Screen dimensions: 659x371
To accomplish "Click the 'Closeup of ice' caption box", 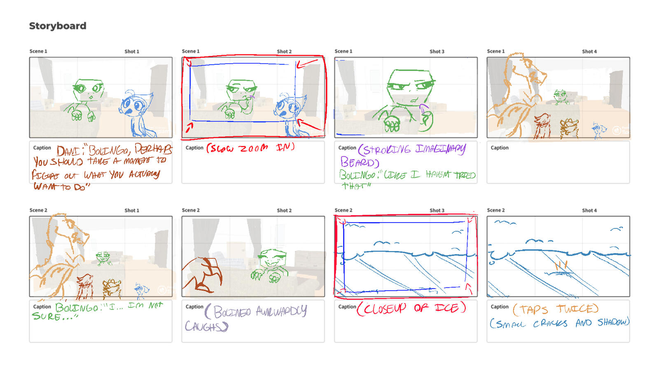I will point(406,321).
